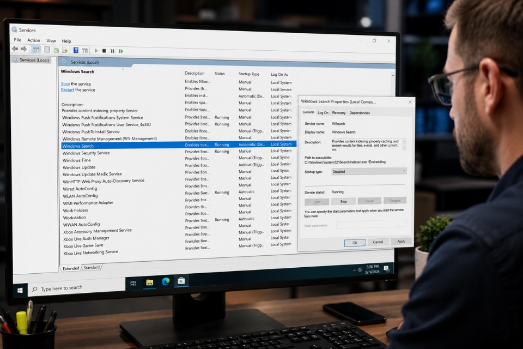Select Xbox Live Auth Manager
This screenshot has height=349, width=523.
(x=86, y=239)
